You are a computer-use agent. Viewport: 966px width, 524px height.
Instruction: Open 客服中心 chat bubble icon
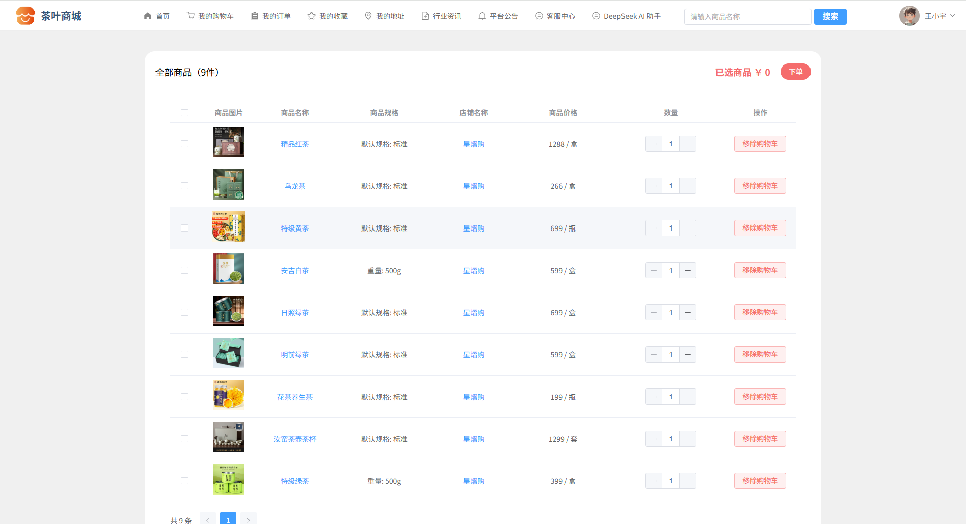tap(539, 16)
